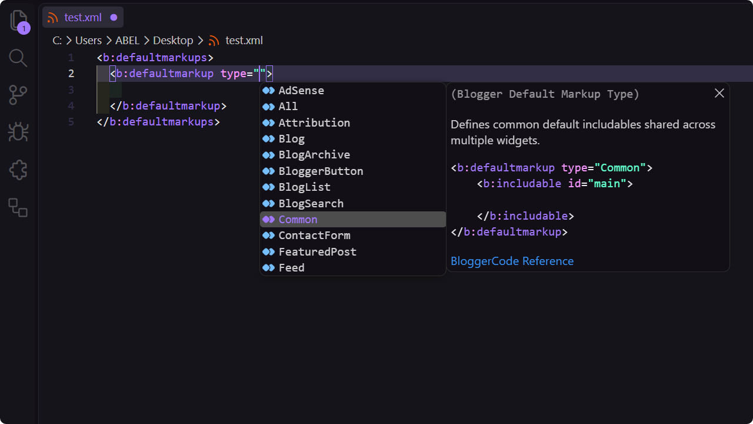Open the bottom activity bar panel icon
Viewport: 753px width, 424px height.
[x=18, y=207]
